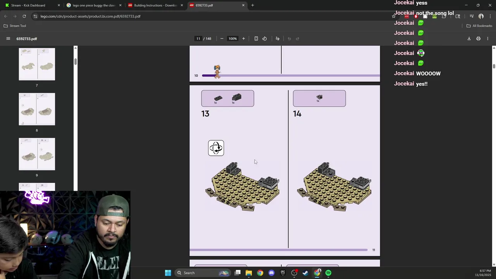The width and height of the screenshot is (496, 279).
Task: Click the step number 14 label
Action: click(297, 114)
